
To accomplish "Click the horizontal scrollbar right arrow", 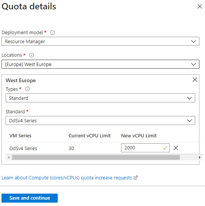I will (x=200, y=157).
